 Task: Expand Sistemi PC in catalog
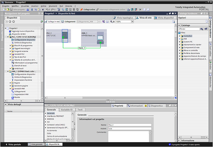(x=179, y=42)
